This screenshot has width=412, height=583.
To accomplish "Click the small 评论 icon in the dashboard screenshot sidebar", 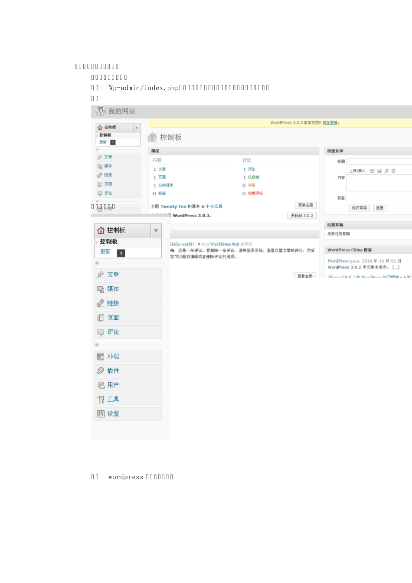I will click(x=100, y=193).
